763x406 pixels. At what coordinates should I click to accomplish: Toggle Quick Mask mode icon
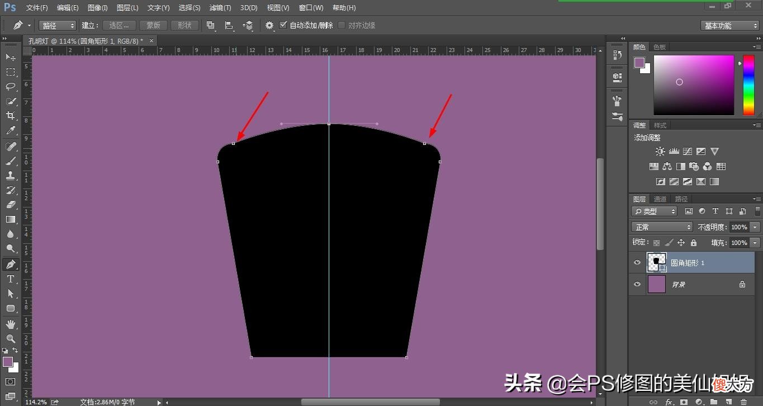pyautogui.click(x=11, y=382)
